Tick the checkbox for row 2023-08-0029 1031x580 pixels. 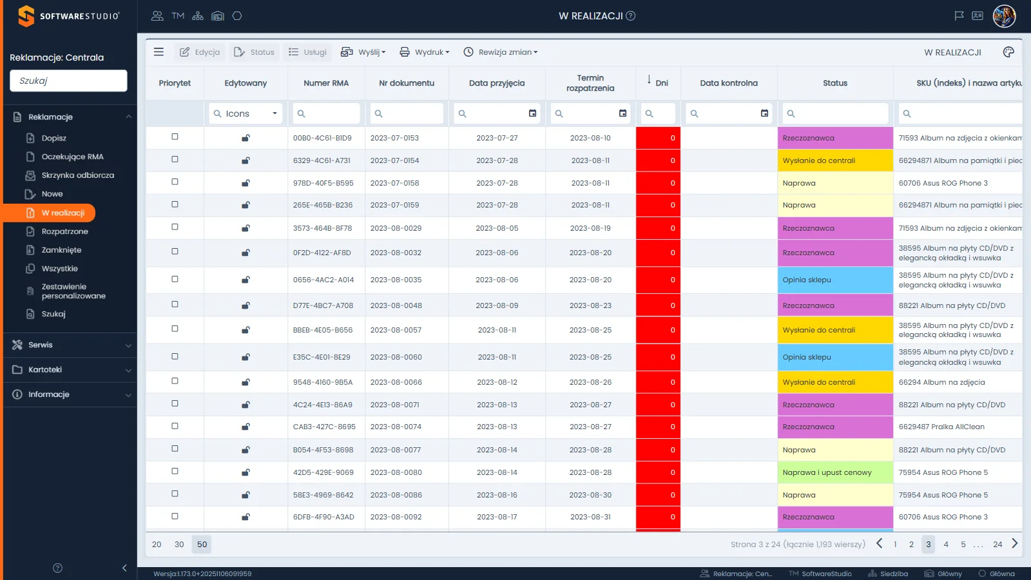click(x=175, y=227)
